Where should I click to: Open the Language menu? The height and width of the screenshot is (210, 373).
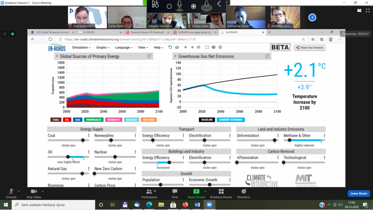[124, 48]
